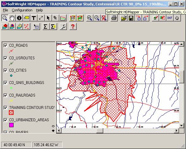
Task: Click the green check document icon
Action: pyautogui.click(x=155, y=18)
